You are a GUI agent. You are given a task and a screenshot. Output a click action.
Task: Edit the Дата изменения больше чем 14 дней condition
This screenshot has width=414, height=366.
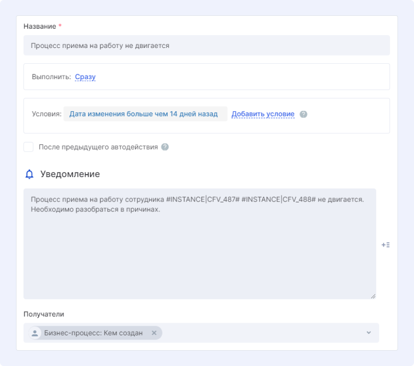click(x=143, y=114)
